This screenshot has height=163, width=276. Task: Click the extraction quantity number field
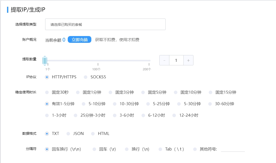pyautogui.click(x=176, y=60)
